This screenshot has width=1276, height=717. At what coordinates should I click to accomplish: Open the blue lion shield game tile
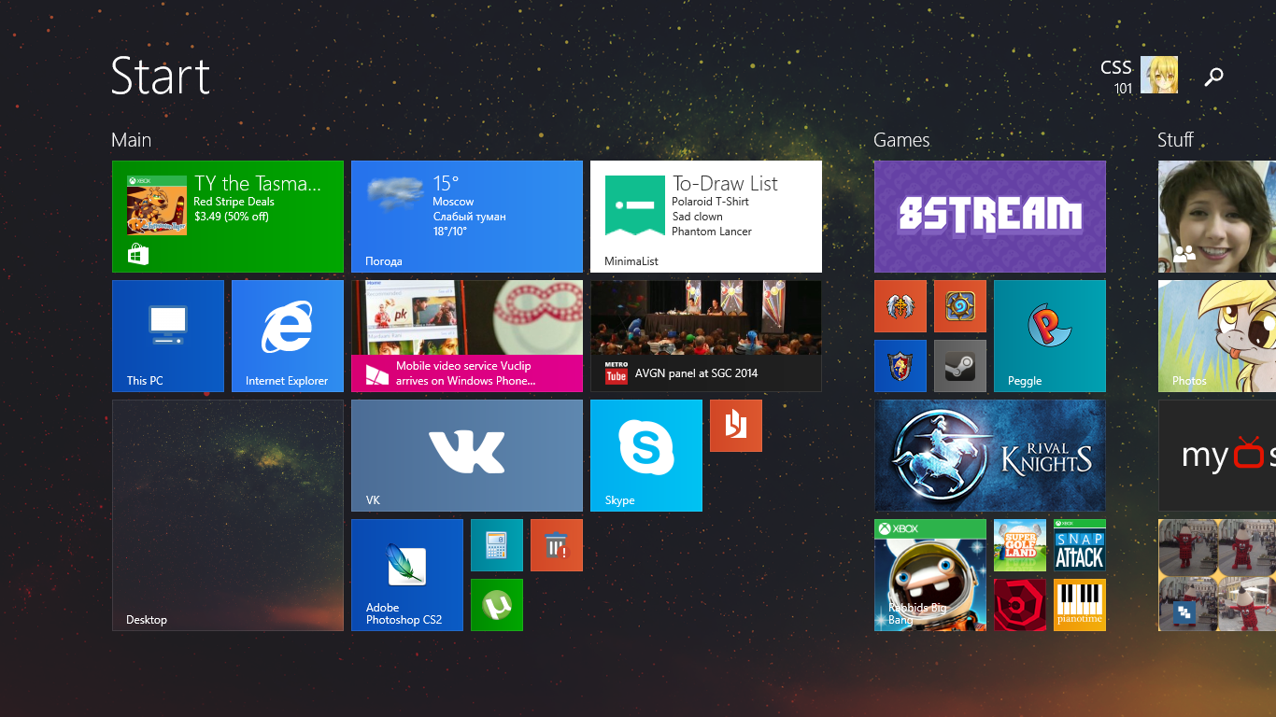pyautogui.click(x=900, y=366)
